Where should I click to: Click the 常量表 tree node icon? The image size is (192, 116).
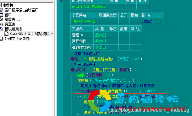pos(2,19)
